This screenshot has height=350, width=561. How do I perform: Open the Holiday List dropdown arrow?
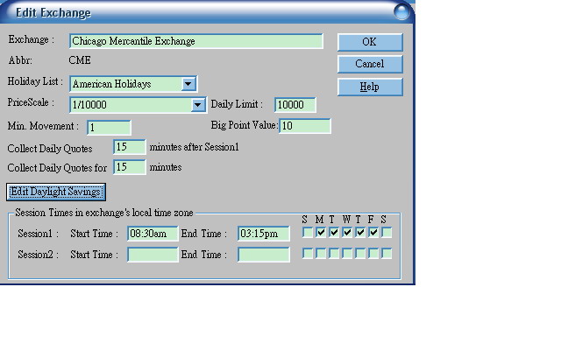point(188,84)
